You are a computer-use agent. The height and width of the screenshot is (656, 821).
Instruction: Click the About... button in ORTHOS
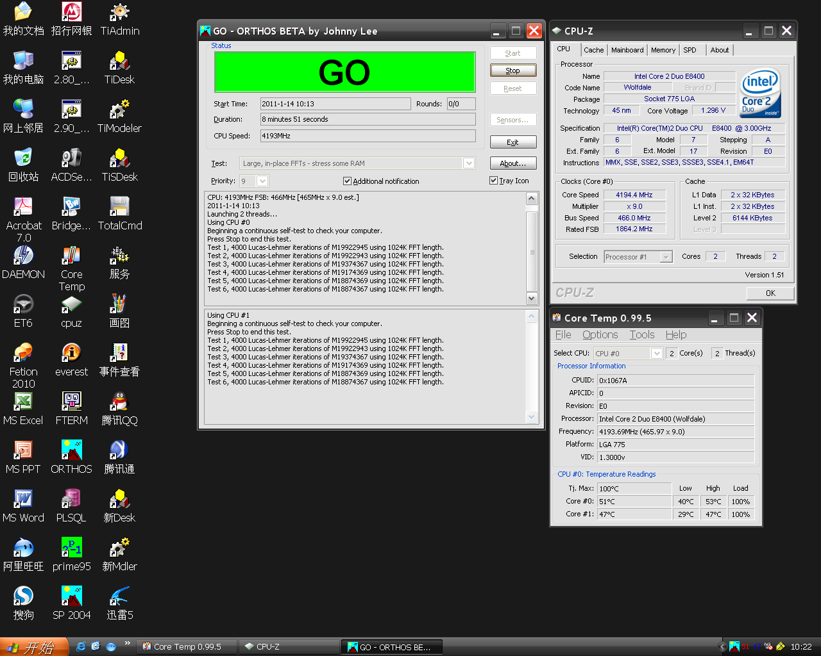tap(512, 163)
